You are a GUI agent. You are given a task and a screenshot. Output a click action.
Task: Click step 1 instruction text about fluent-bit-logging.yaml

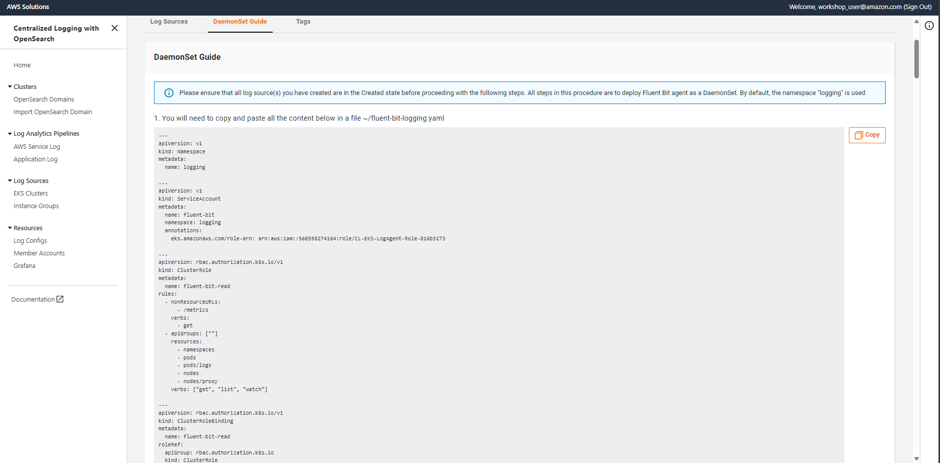[x=299, y=118]
